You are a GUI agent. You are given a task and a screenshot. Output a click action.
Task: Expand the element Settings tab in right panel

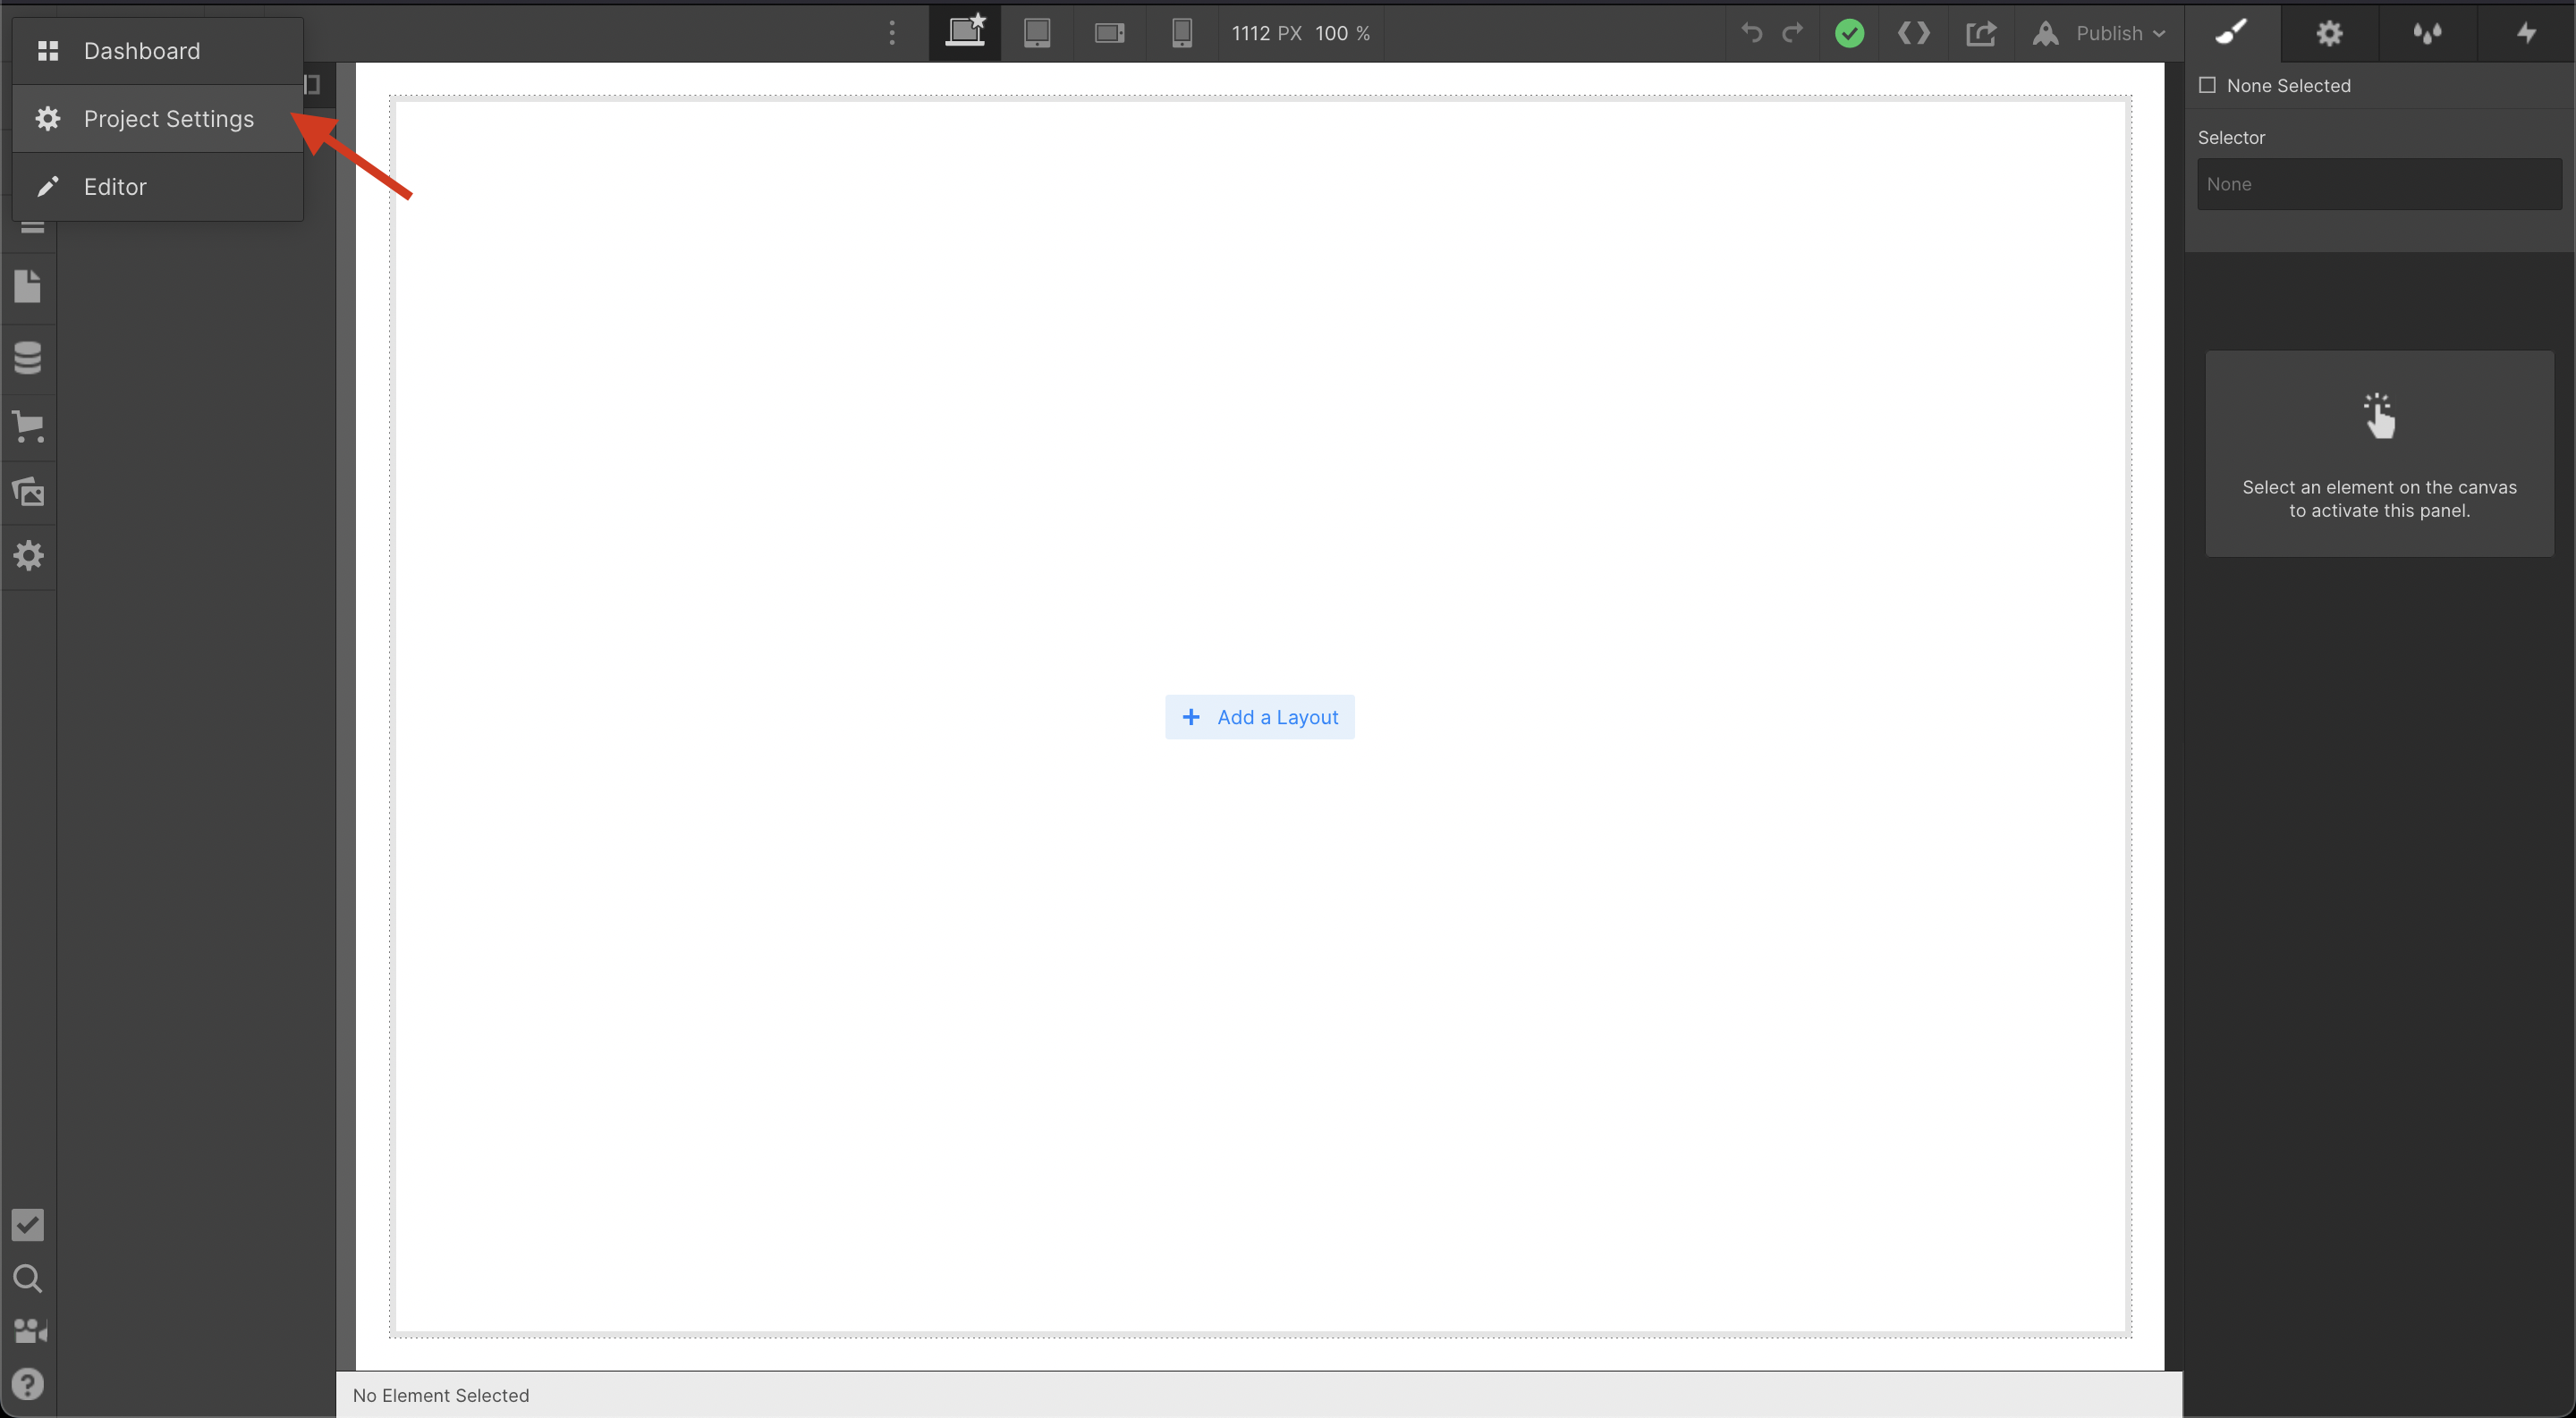(2329, 33)
